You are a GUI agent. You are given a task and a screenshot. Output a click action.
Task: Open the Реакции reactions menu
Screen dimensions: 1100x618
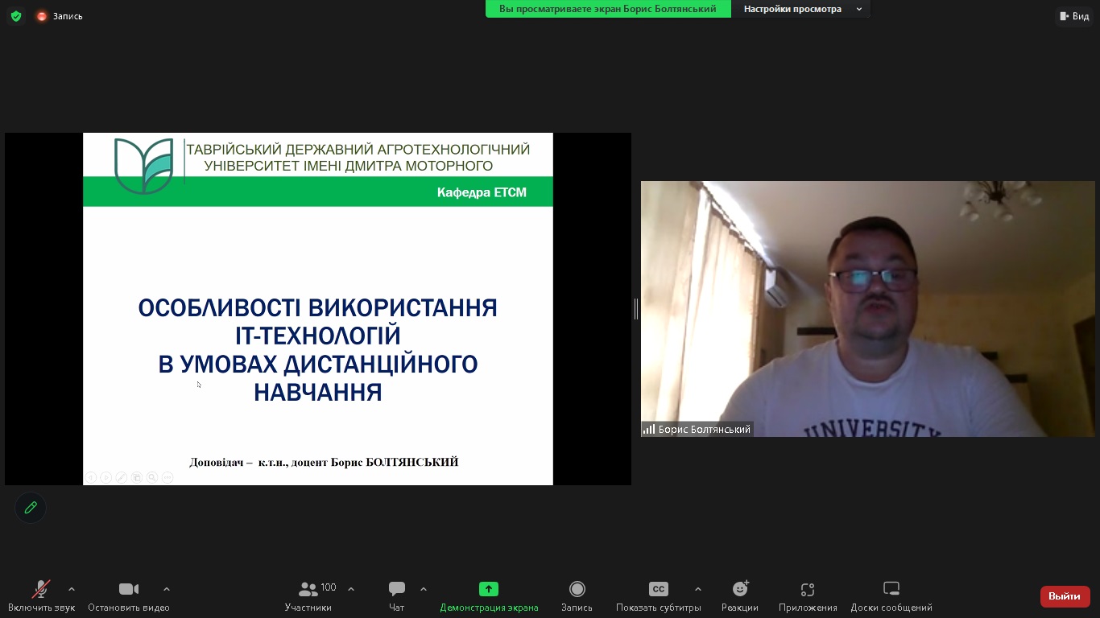[x=740, y=596]
